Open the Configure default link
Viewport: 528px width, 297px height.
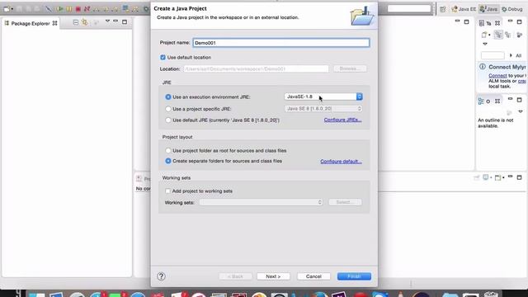(x=341, y=162)
